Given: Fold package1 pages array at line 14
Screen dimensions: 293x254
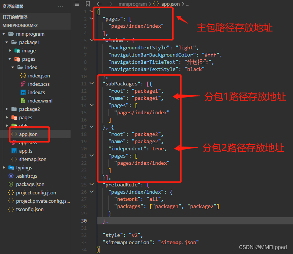Looking at the screenshot, I should click(x=91, y=105).
